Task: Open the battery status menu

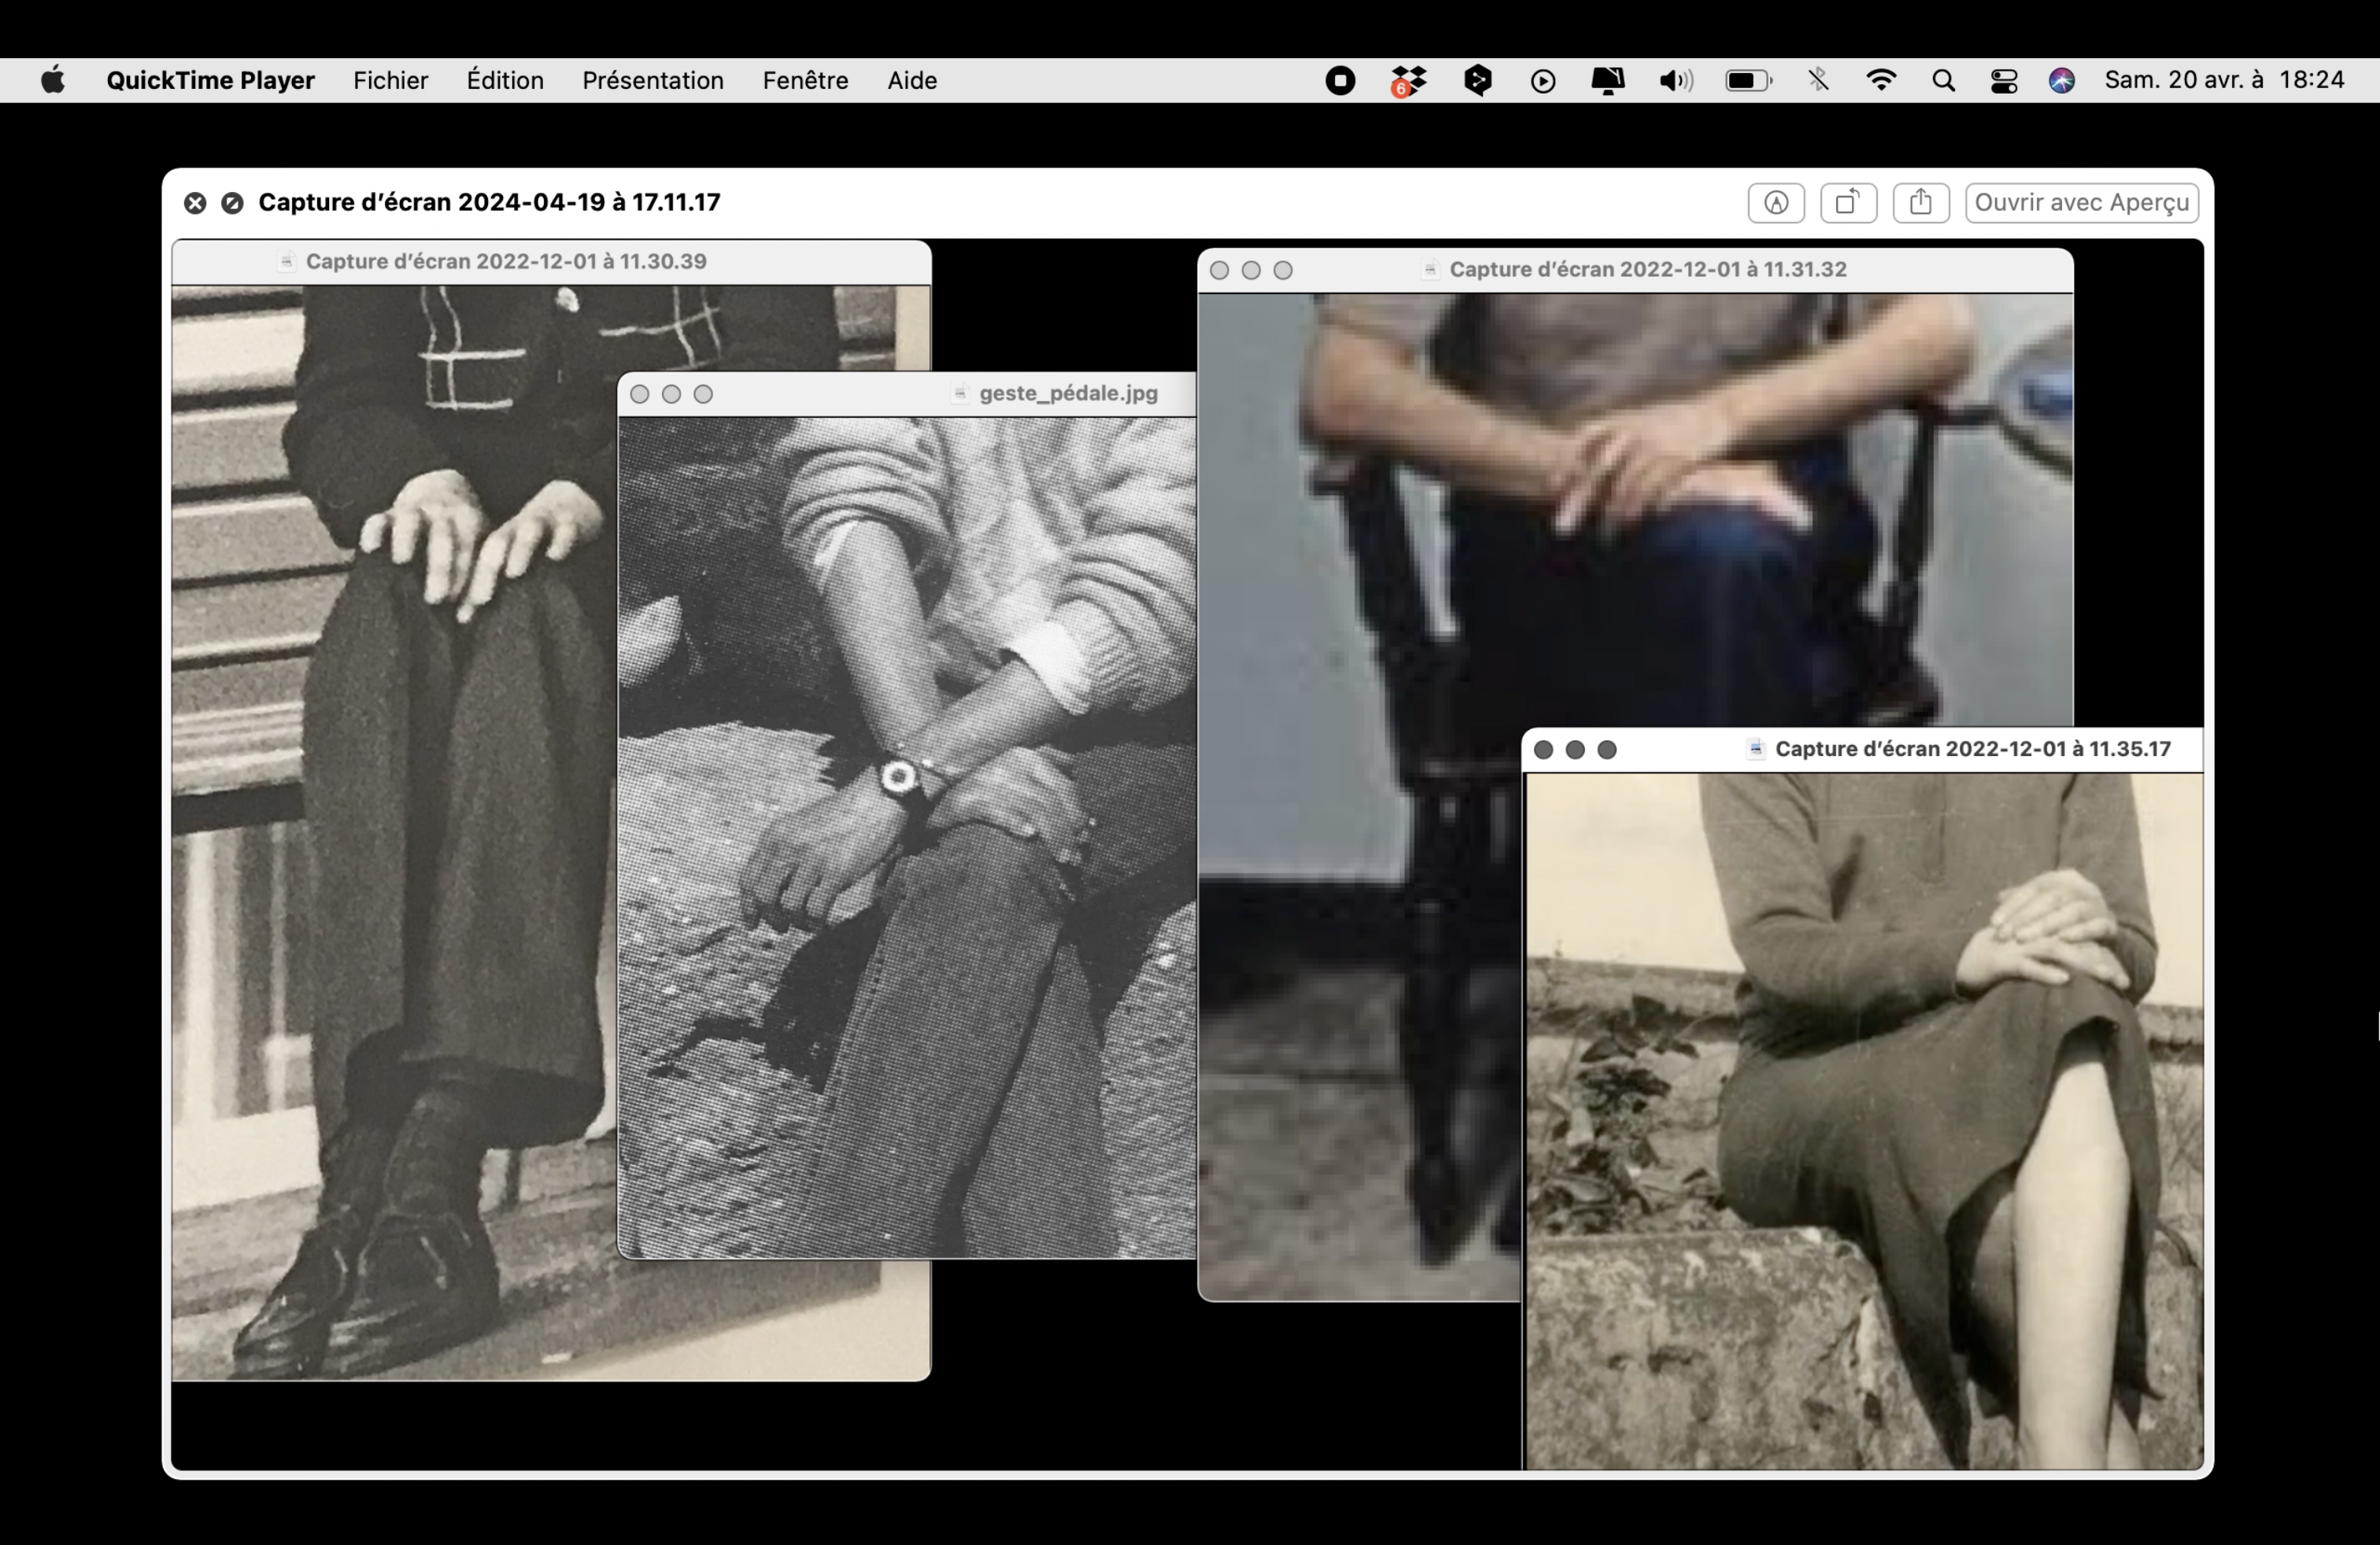Action: click(x=1748, y=80)
